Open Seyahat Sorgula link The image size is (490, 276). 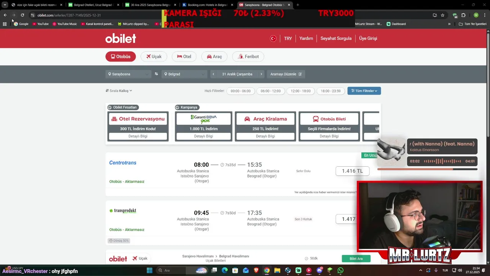336,38
